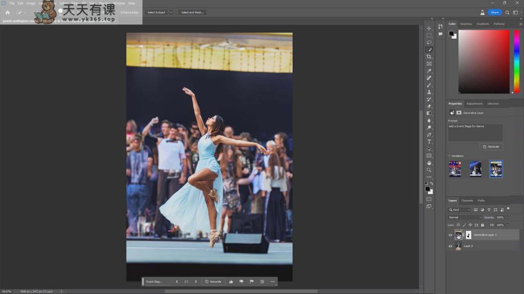
Task: Toggle Quick Mask mode
Action: (x=429, y=200)
